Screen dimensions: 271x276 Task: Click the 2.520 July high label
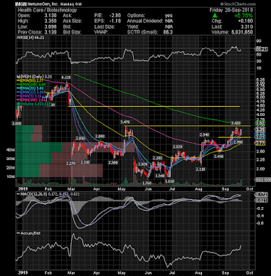177,147
